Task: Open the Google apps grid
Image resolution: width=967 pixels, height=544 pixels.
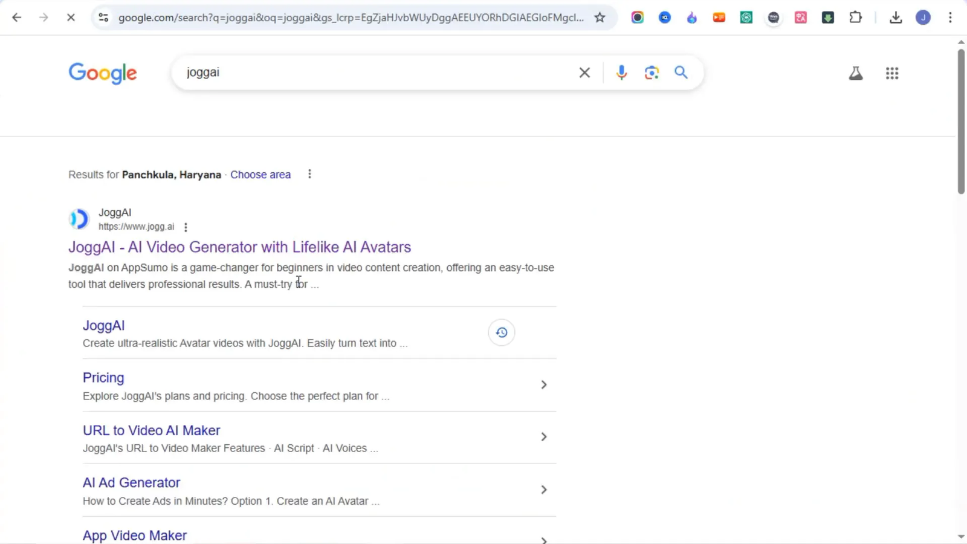Action: point(892,73)
